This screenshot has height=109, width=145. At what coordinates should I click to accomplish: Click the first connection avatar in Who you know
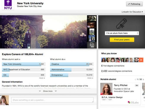104,60
